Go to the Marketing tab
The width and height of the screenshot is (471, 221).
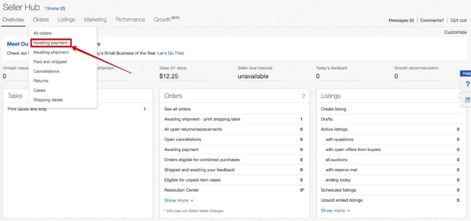95,19
